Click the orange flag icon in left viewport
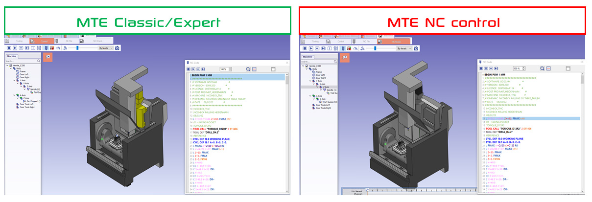The height and width of the screenshot is (202, 592). click(x=48, y=57)
